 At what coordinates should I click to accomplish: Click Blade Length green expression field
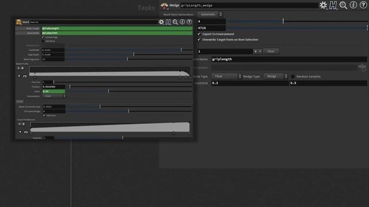tap(117, 28)
